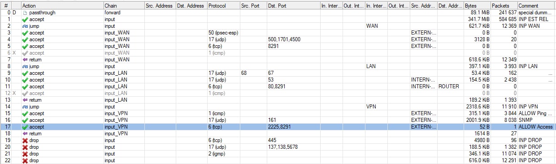Click the Dst. Address column header
556x164 pixels.
coord(191,6)
